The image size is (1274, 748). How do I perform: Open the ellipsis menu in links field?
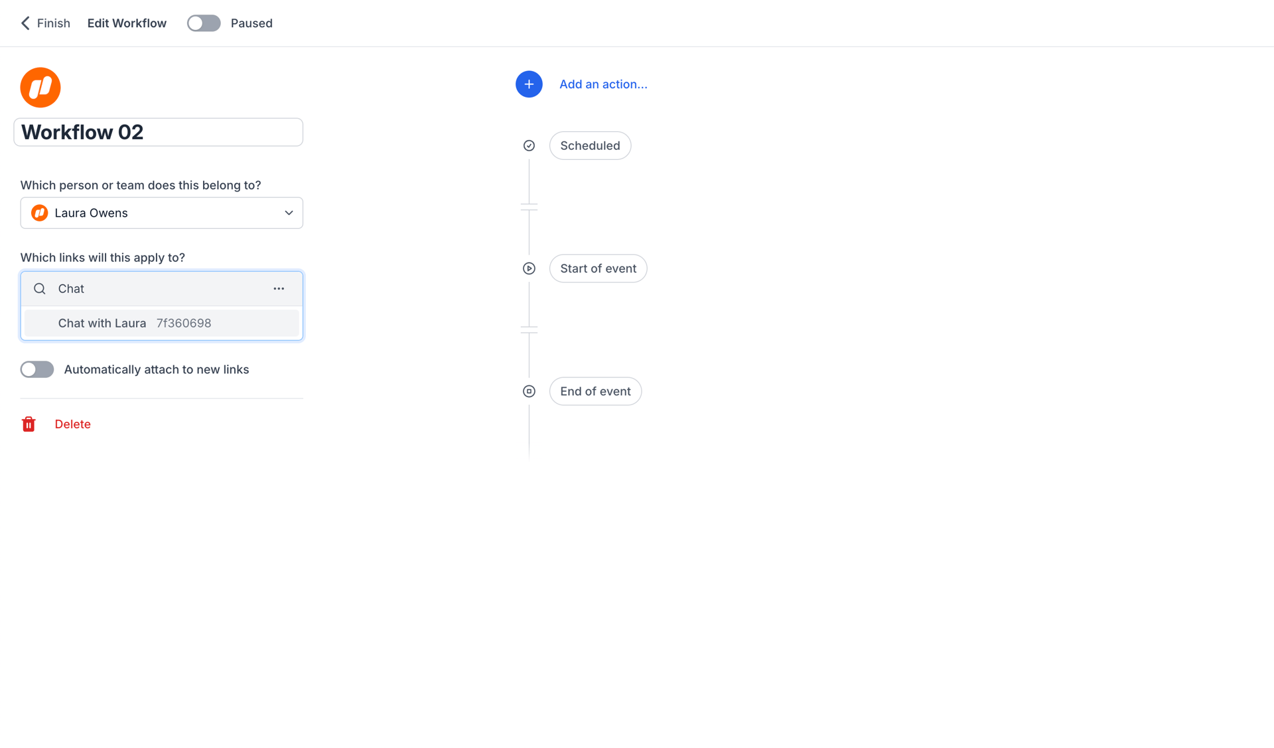(x=279, y=288)
